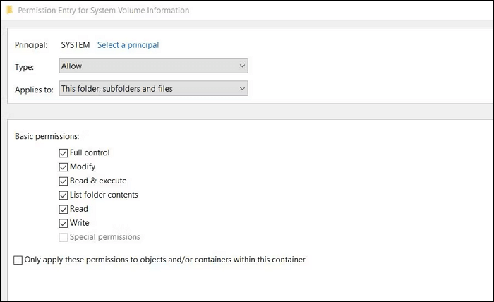Viewport: 494px width, 302px height.
Task: Uncheck List folder contents permission
Action: (x=64, y=195)
